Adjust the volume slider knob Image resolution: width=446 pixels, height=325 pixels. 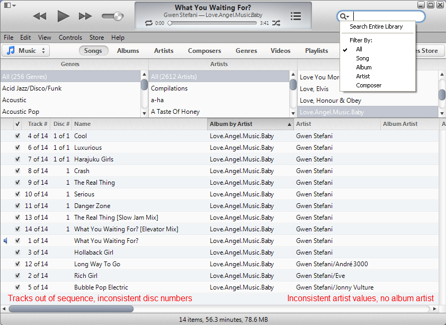tap(118, 16)
